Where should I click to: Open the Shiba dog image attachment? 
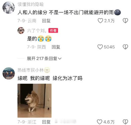coord(34,101)
